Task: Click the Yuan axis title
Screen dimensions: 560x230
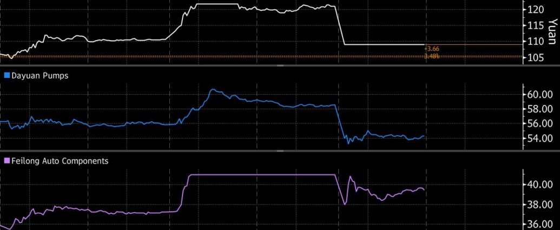Action: pyautogui.click(x=552, y=31)
